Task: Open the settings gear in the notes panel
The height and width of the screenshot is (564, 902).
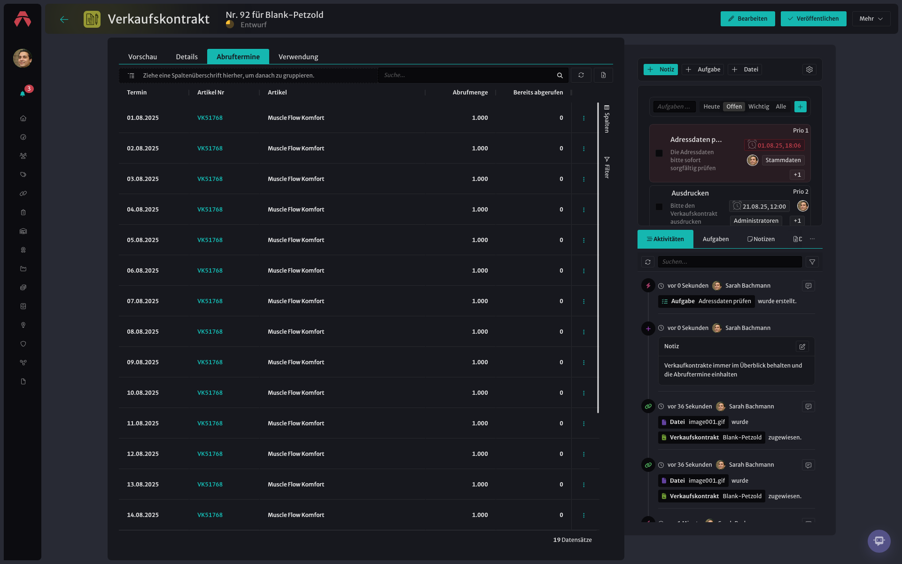Action: click(x=809, y=70)
